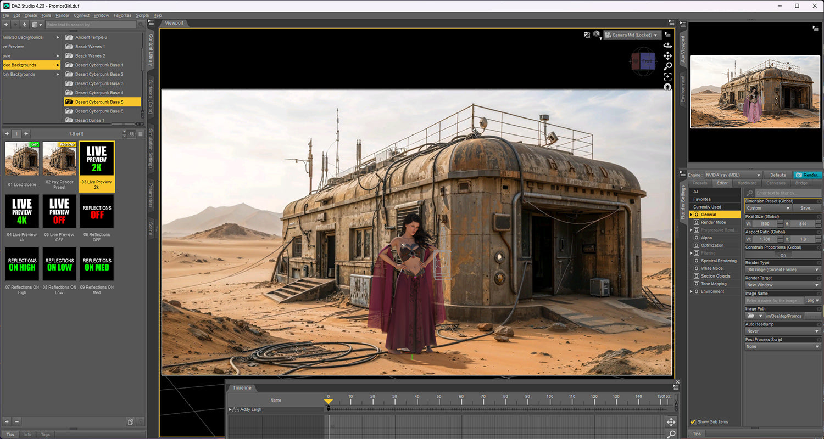The width and height of the screenshot is (824, 439).
Task: Expand the Environment render settings group
Action: 691,291
